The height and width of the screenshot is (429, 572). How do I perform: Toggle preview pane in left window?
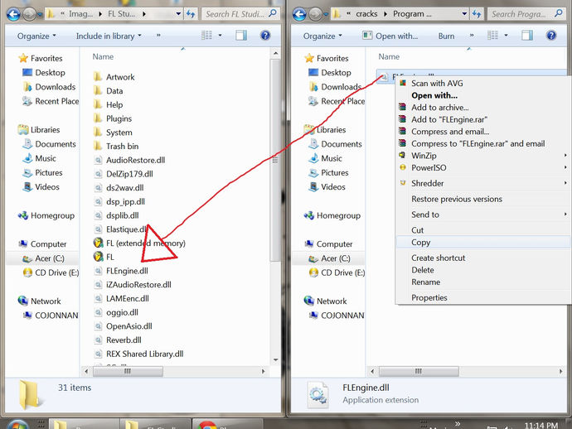[x=241, y=36]
